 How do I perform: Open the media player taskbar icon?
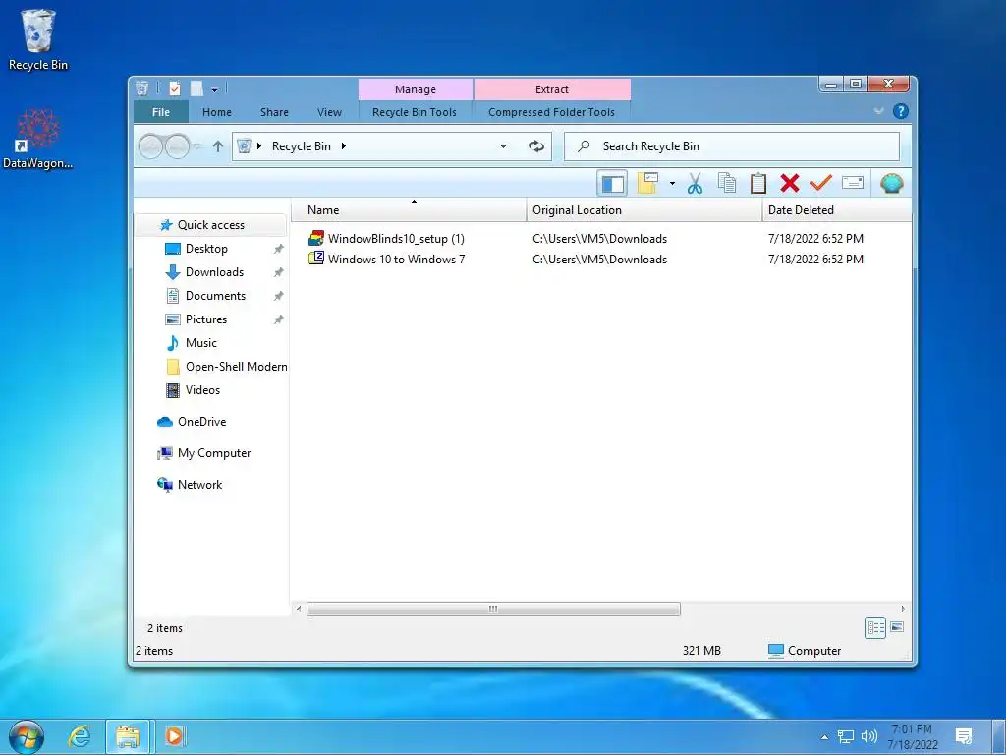pyautogui.click(x=175, y=735)
